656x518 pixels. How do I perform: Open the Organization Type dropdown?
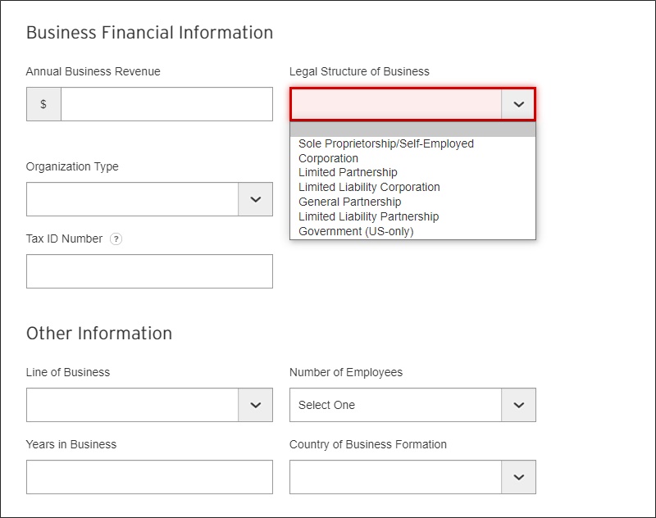pyautogui.click(x=149, y=199)
